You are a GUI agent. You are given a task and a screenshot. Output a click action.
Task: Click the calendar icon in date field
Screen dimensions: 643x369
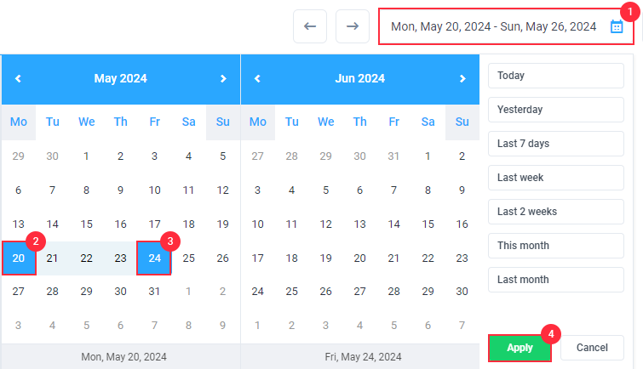617,26
